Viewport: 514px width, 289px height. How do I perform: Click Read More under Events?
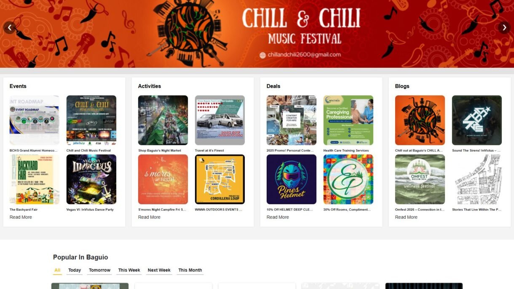[21, 217]
